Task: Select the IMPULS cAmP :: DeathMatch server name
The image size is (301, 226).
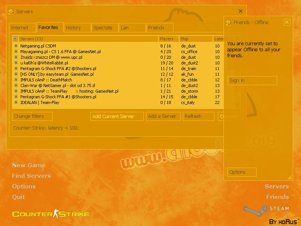Action: tap(46, 80)
